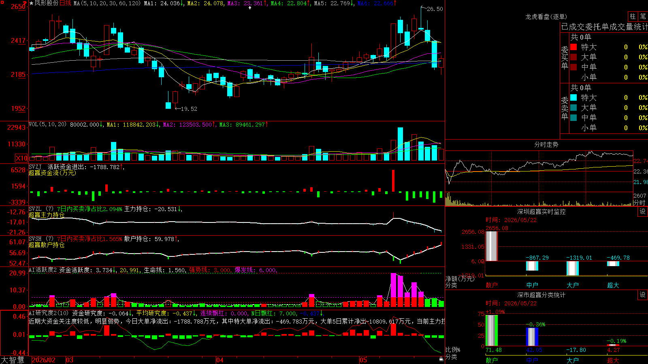Click the MA2: 24.078 value
Viewport: 648px width, 364px height.
[x=205, y=3]
